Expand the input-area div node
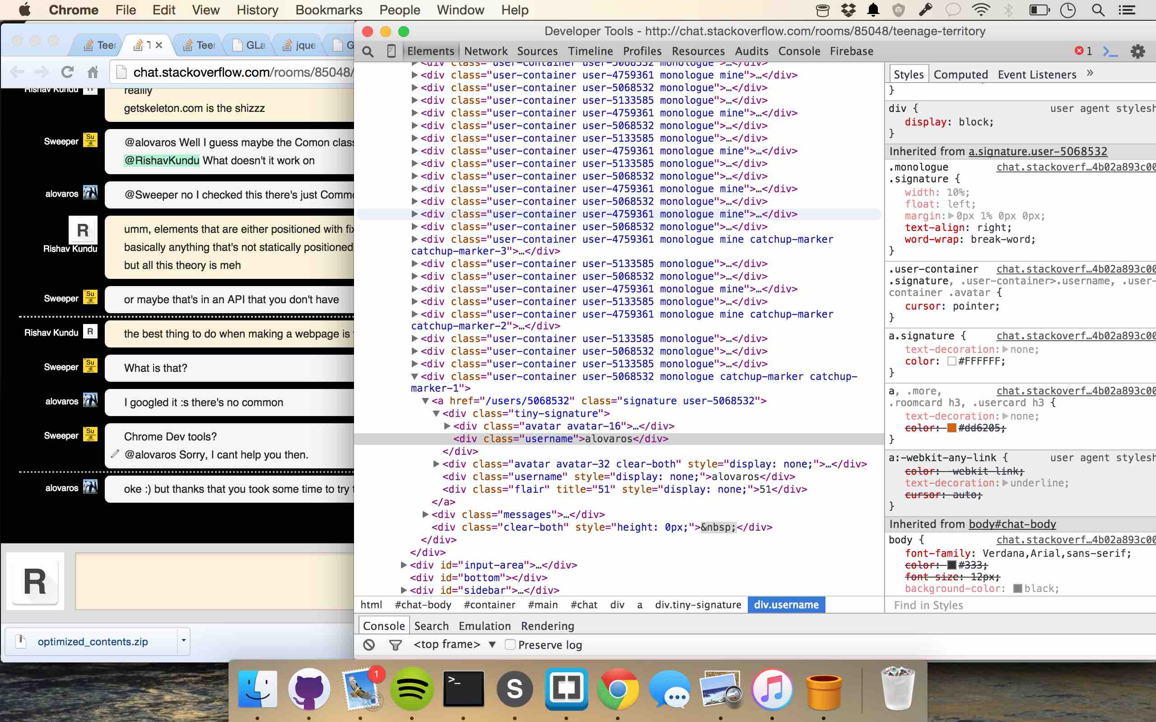 tap(404, 565)
